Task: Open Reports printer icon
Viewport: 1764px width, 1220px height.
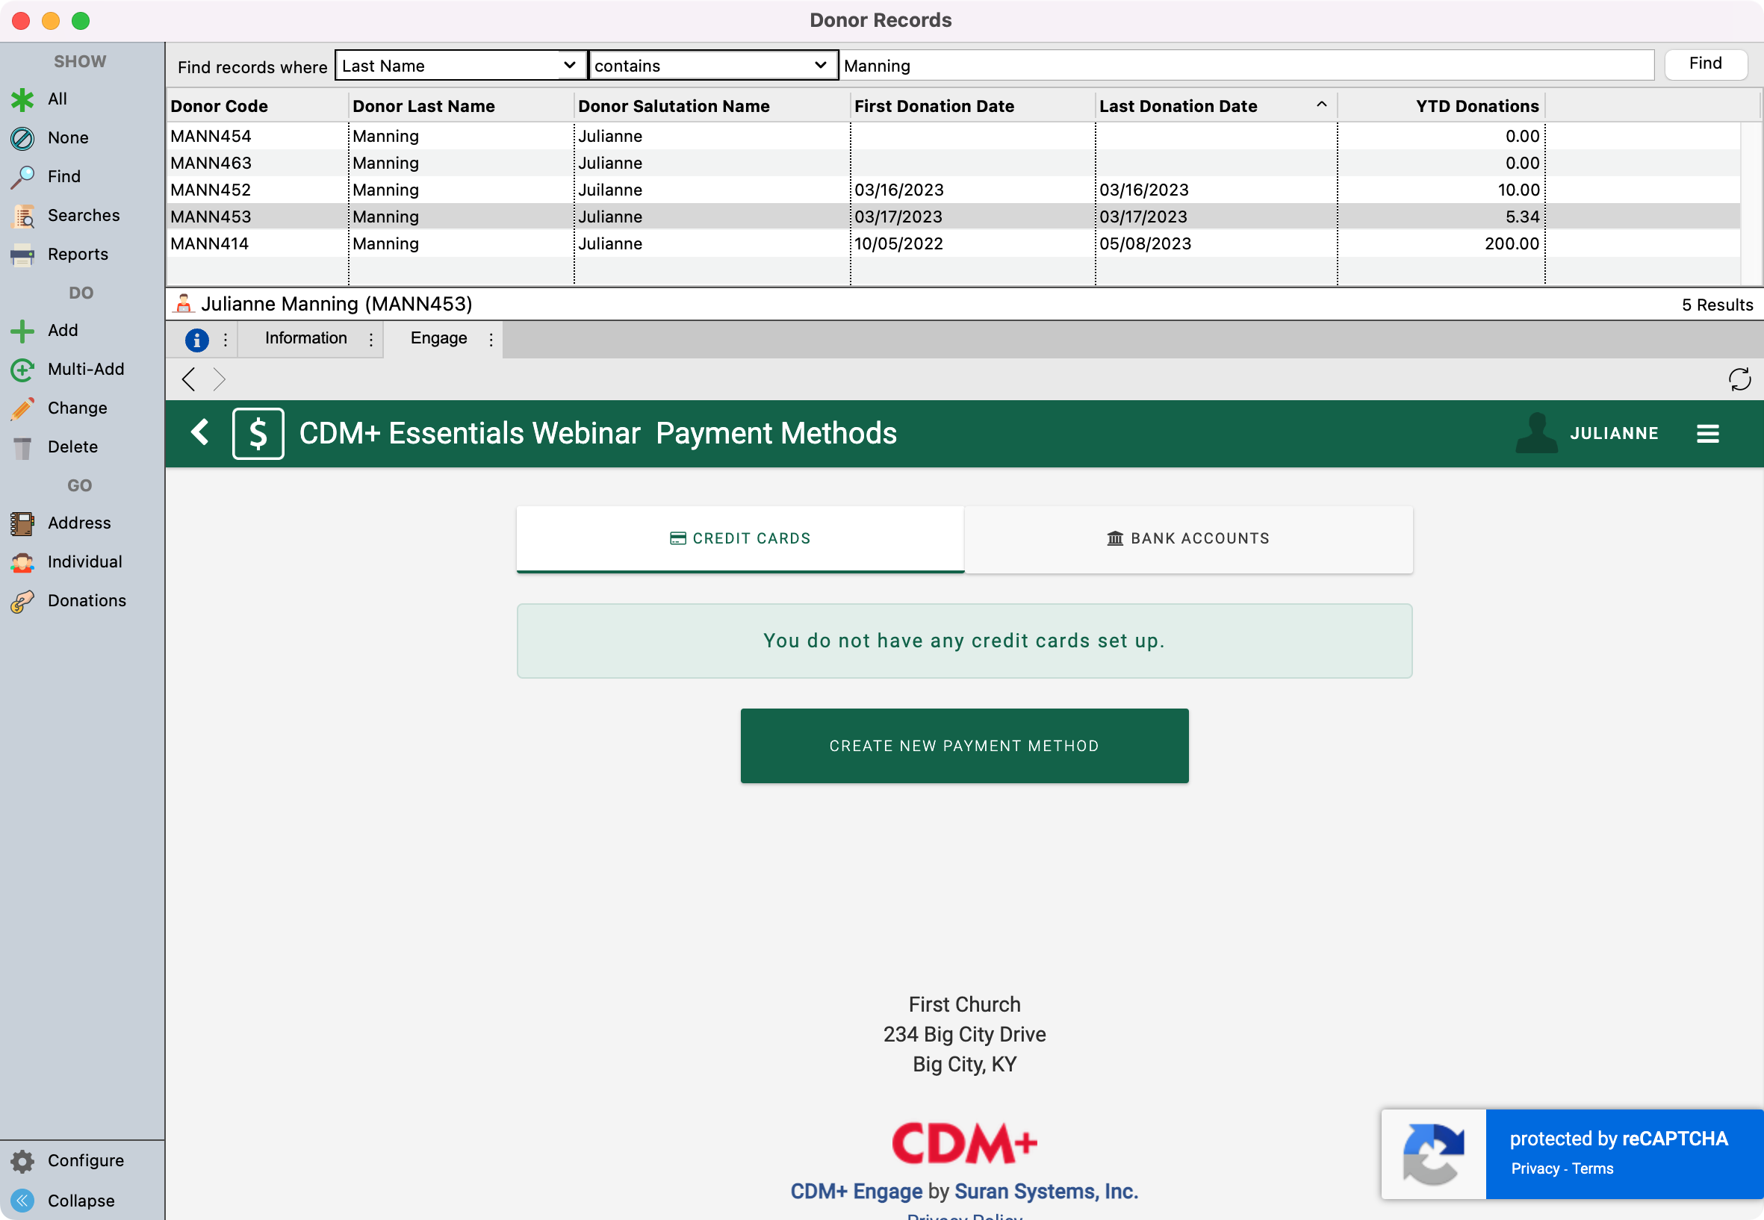Action: [x=23, y=255]
